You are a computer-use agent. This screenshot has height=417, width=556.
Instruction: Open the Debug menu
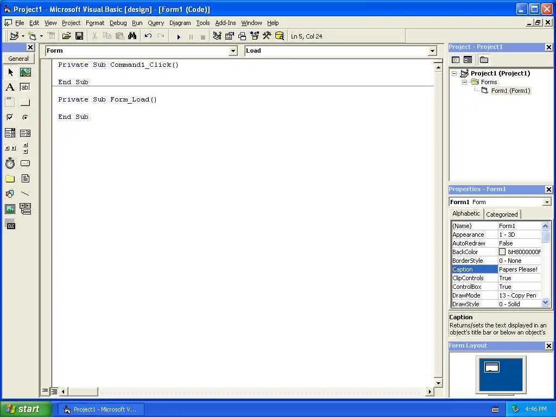pos(118,23)
